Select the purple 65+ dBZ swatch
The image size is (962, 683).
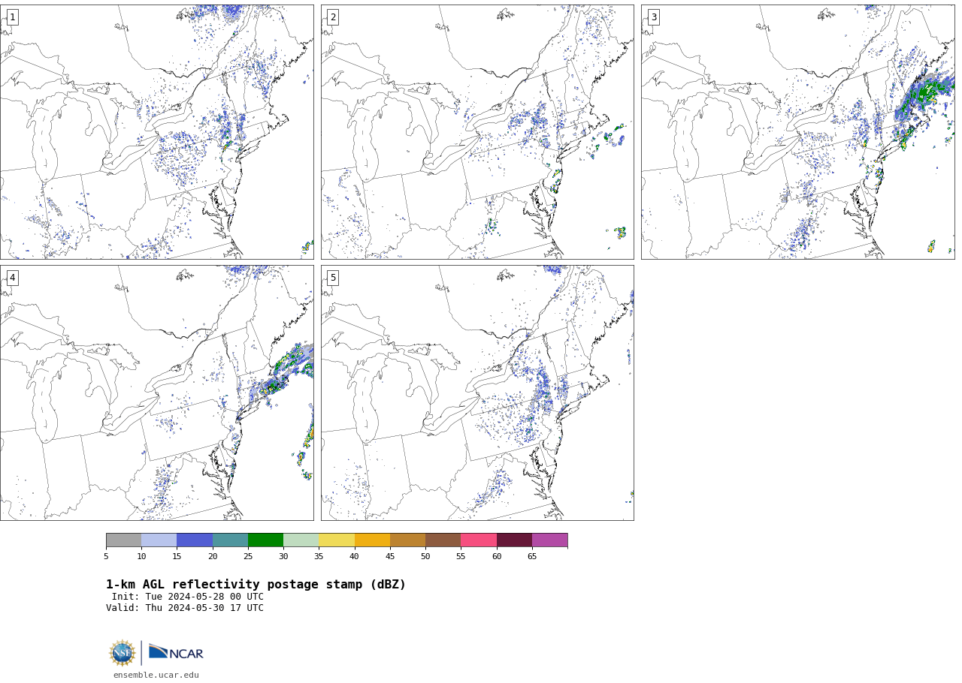(549, 540)
